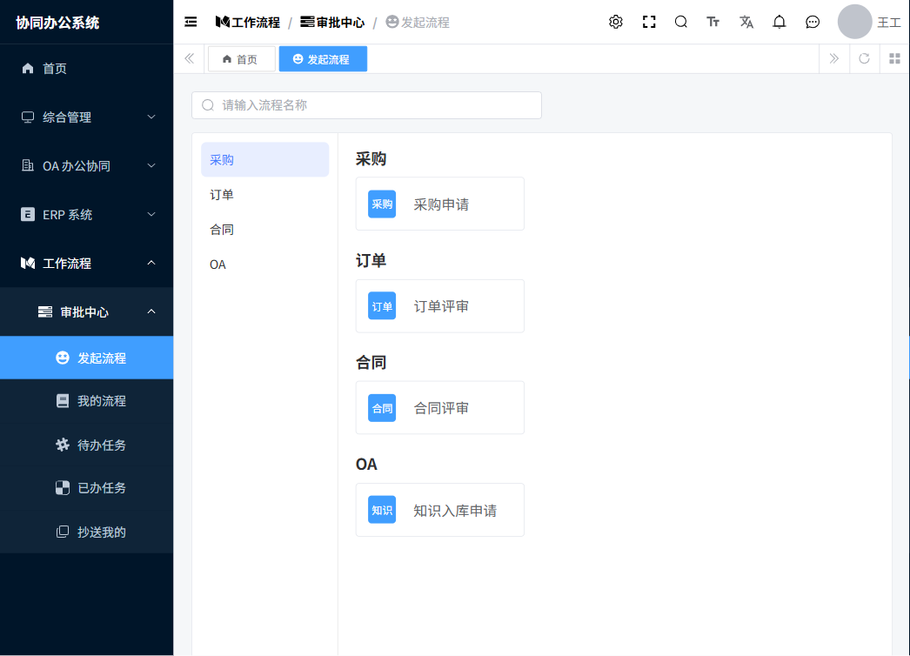Start the 采购申请 process

click(x=440, y=204)
